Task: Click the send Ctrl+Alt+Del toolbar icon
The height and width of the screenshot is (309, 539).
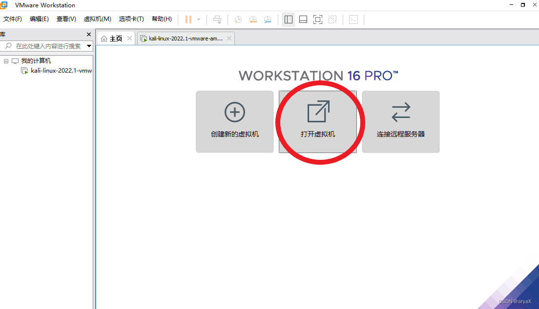Action: point(217,19)
